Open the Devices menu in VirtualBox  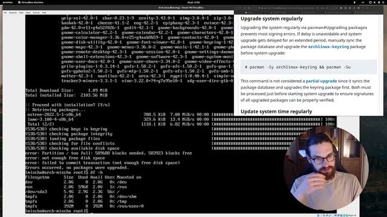pyautogui.click(x=36, y=13)
